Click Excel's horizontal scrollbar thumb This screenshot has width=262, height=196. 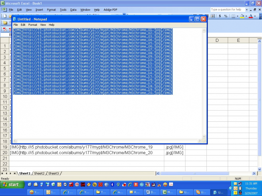(x=195, y=173)
